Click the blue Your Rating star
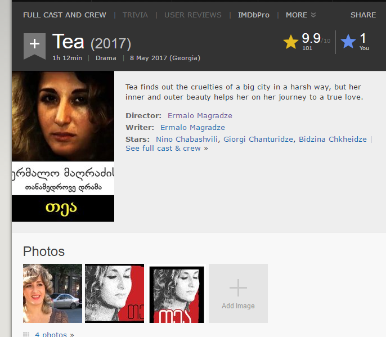 pos(348,41)
